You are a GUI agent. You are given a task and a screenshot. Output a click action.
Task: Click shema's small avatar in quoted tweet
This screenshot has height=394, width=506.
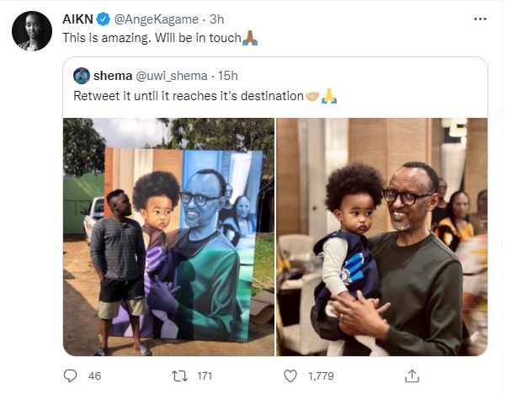82,76
